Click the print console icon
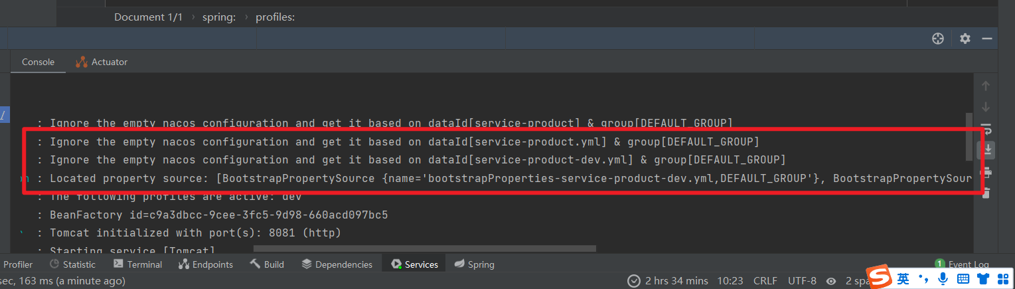Viewport: 1015px width, 289px height. [986, 173]
